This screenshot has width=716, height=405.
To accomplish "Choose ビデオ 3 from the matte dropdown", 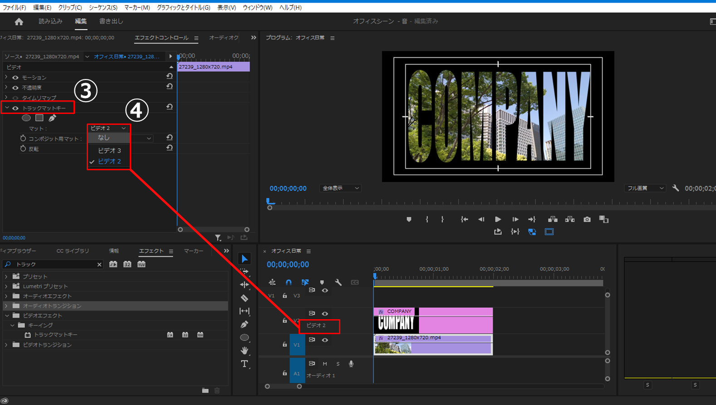I will point(109,150).
